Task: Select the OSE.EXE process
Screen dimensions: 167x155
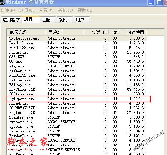Action: (x=77, y=57)
